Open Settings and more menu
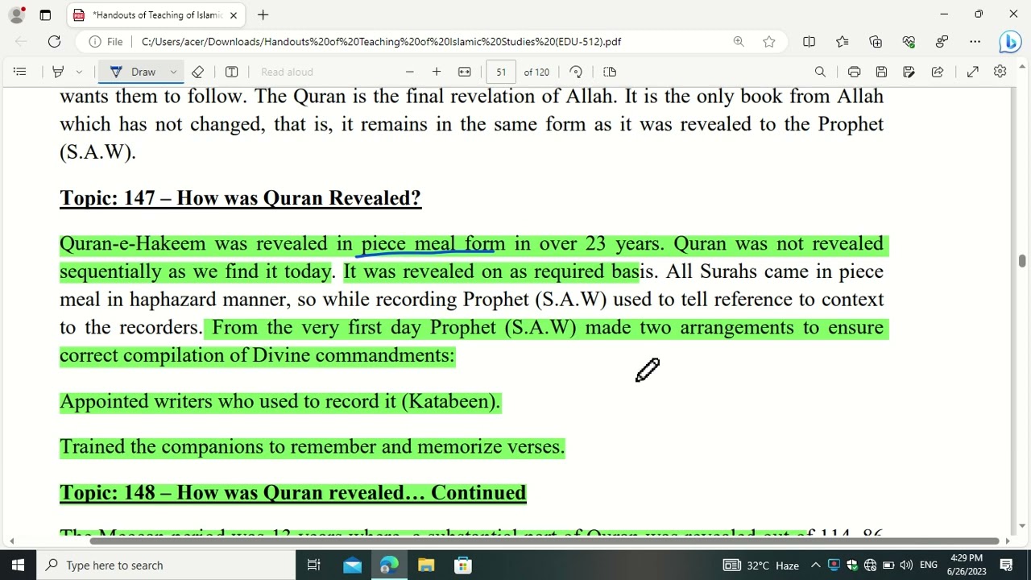 [975, 41]
